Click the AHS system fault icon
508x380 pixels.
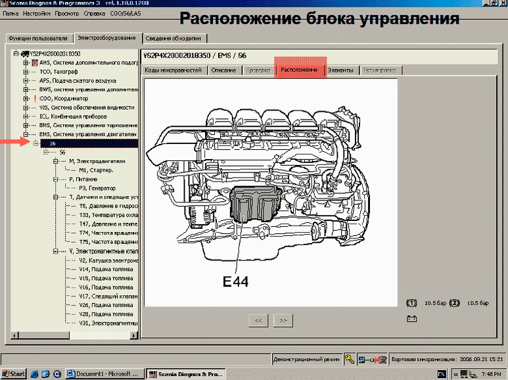tap(35, 62)
